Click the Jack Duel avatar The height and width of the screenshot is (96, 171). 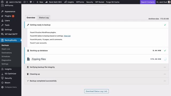coord(169,2)
